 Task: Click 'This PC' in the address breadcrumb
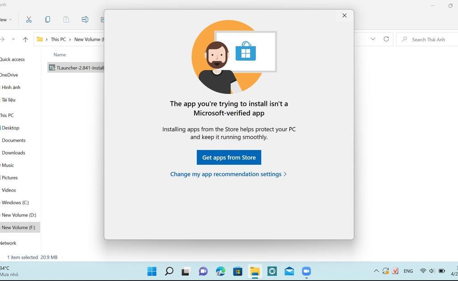pyautogui.click(x=58, y=39)
